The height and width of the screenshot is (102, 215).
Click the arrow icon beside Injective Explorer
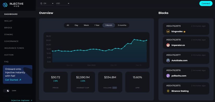point(31,100)
